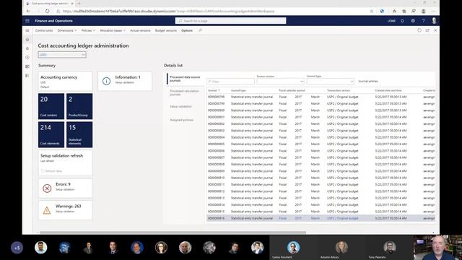Select journal row 0000000816
This screenshot has width=462, height=260.
pyautogui.click(x=321, y=218)
